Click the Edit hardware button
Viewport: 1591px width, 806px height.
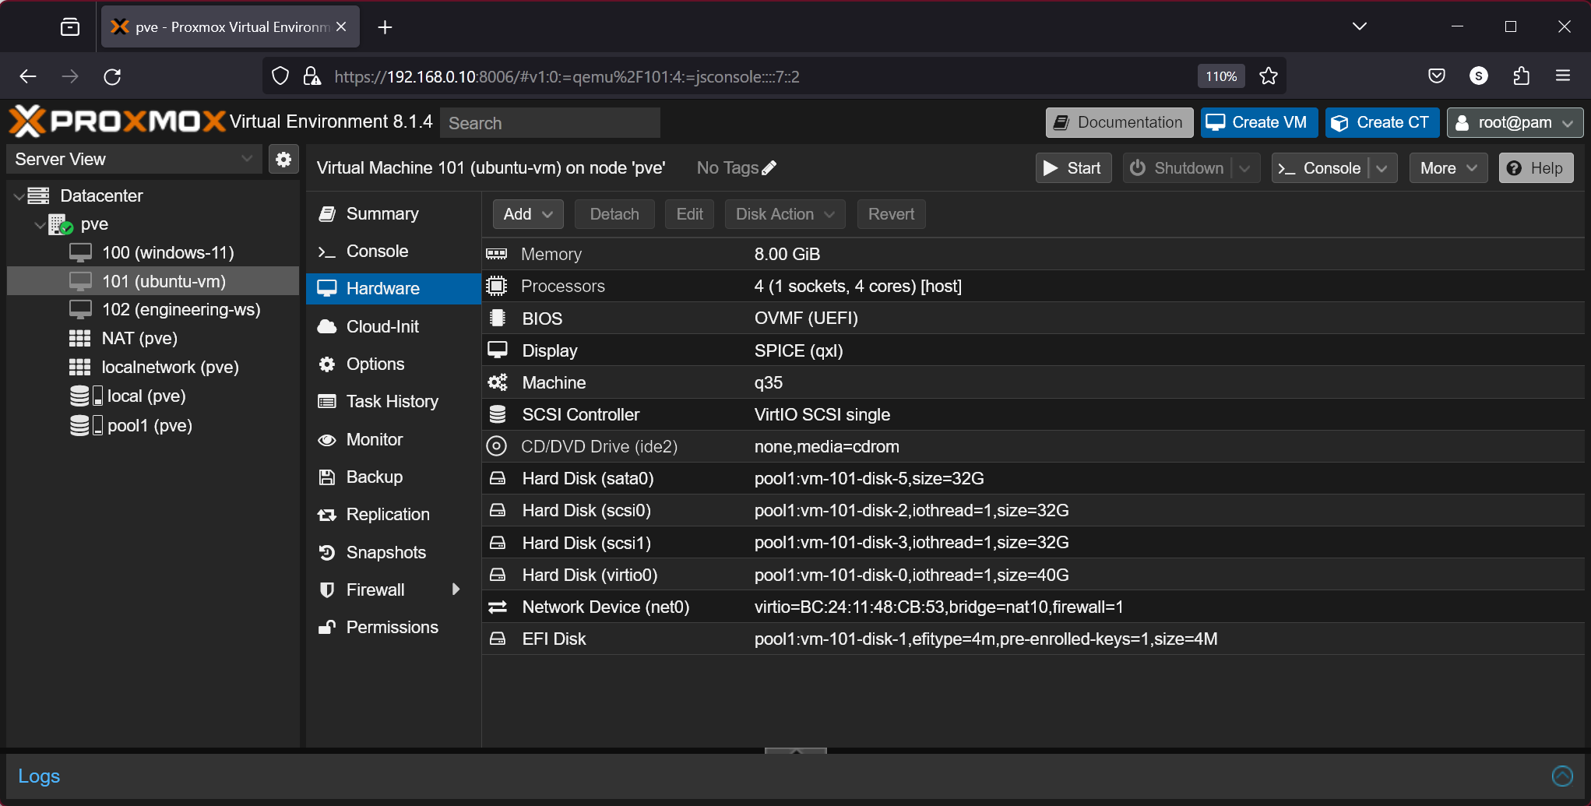click(x=689, y=214)
